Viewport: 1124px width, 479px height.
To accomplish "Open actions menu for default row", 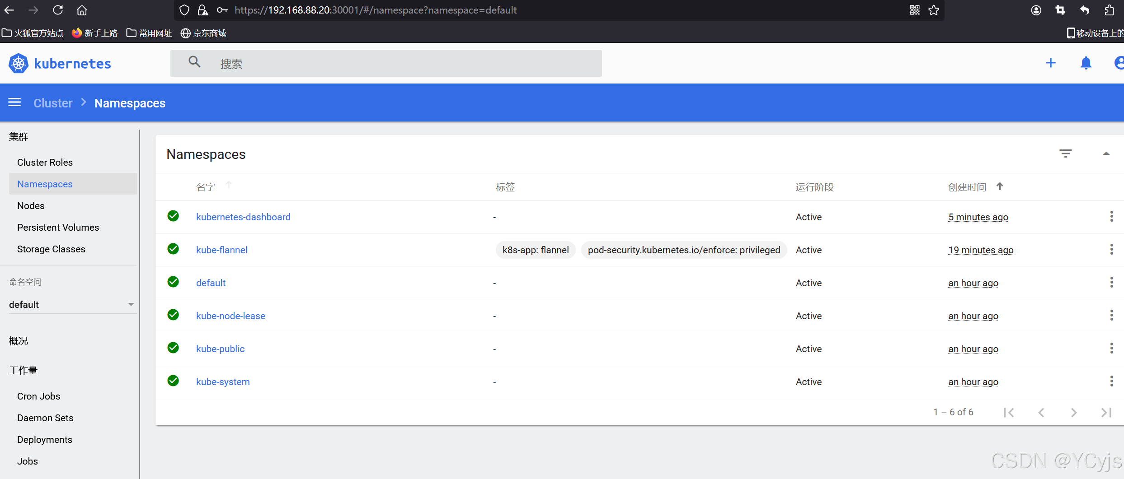I will (x=1112, y=282).
